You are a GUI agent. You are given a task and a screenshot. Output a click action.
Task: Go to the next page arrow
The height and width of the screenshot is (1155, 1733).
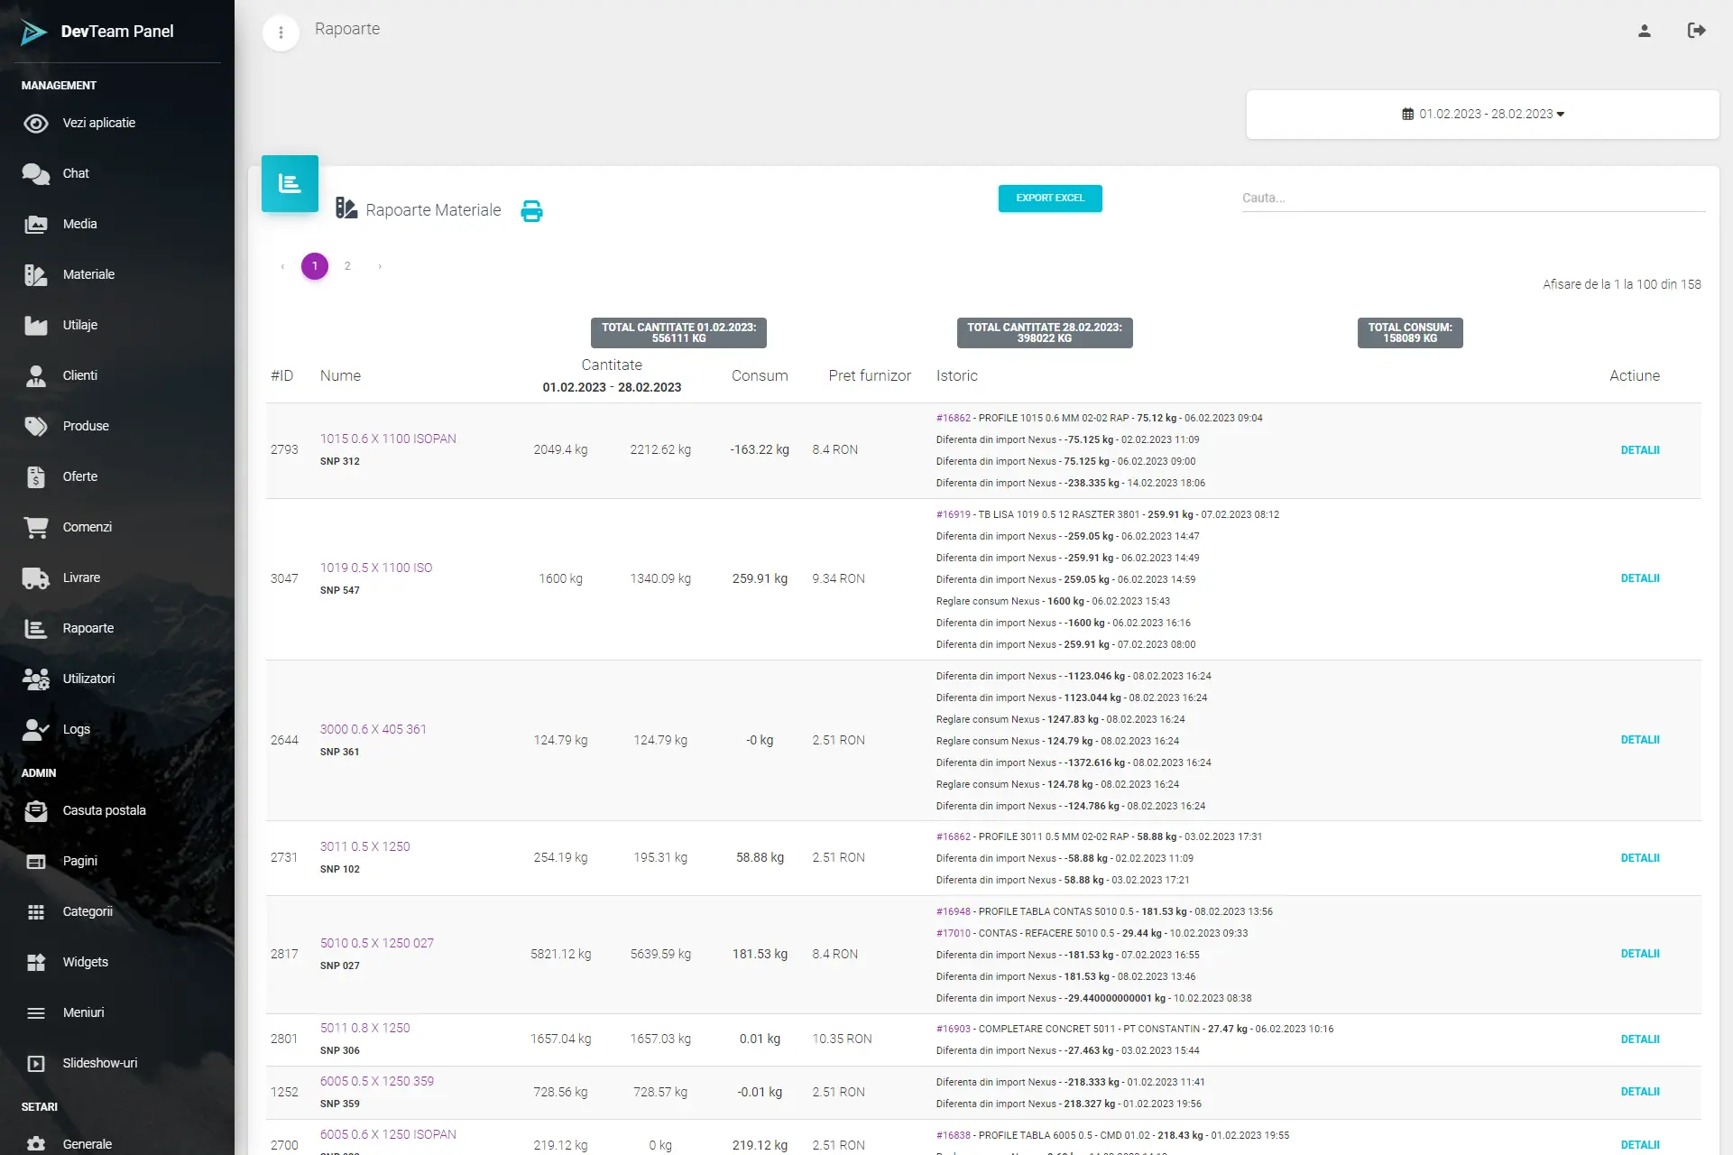pos(380,266)
